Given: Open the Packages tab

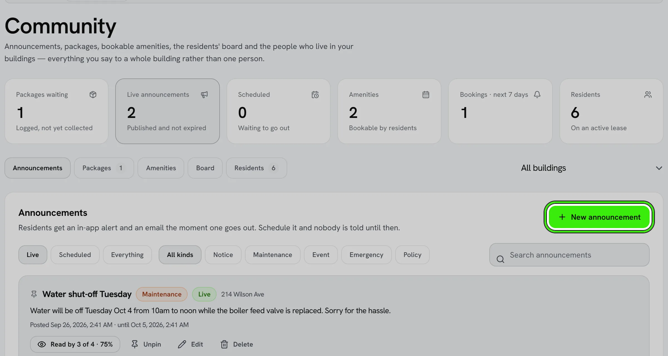Looking at the screenshot, I should click(x=104, y=168).
